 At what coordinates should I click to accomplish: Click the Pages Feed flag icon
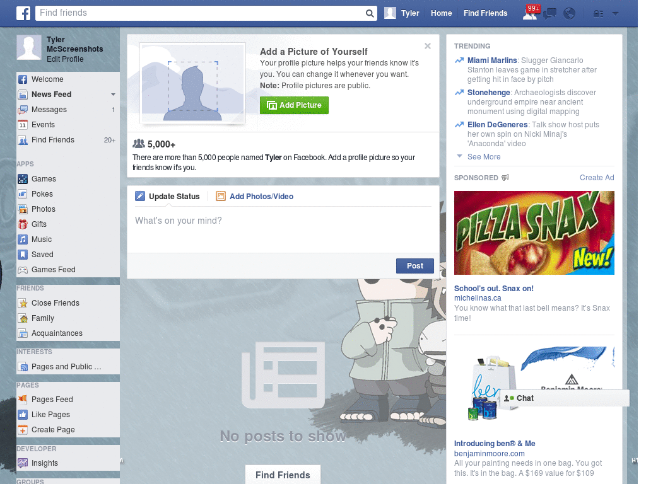[23, 399]
